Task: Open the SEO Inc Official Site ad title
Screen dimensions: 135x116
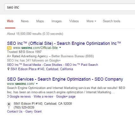Action: coord(64,43)
